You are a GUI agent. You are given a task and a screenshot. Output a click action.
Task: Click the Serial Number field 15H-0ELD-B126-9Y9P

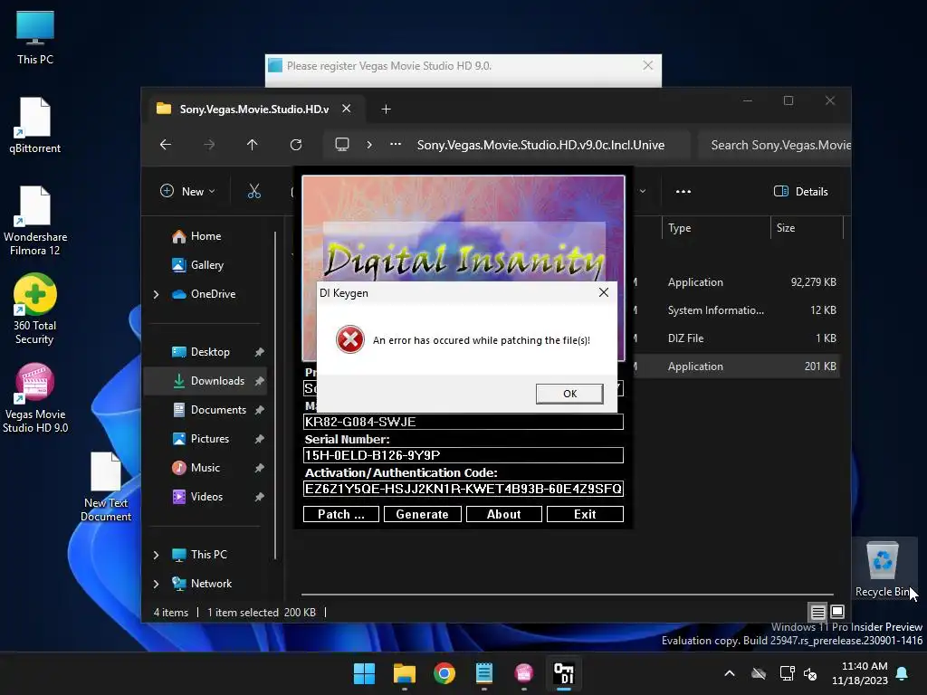(x=463, y=455)
